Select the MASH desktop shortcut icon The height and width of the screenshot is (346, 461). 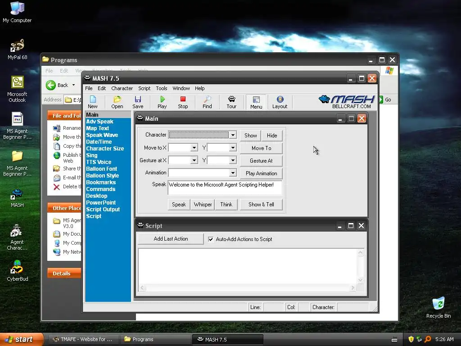pos(17,198)
